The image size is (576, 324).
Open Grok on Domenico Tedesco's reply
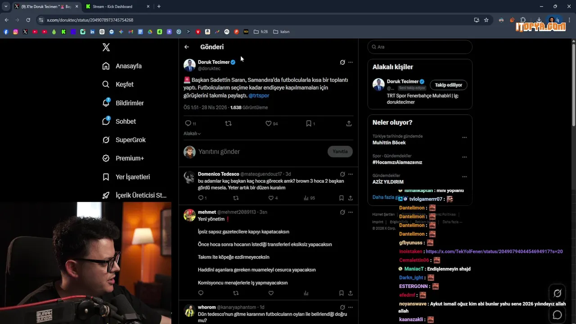(342, 174)
